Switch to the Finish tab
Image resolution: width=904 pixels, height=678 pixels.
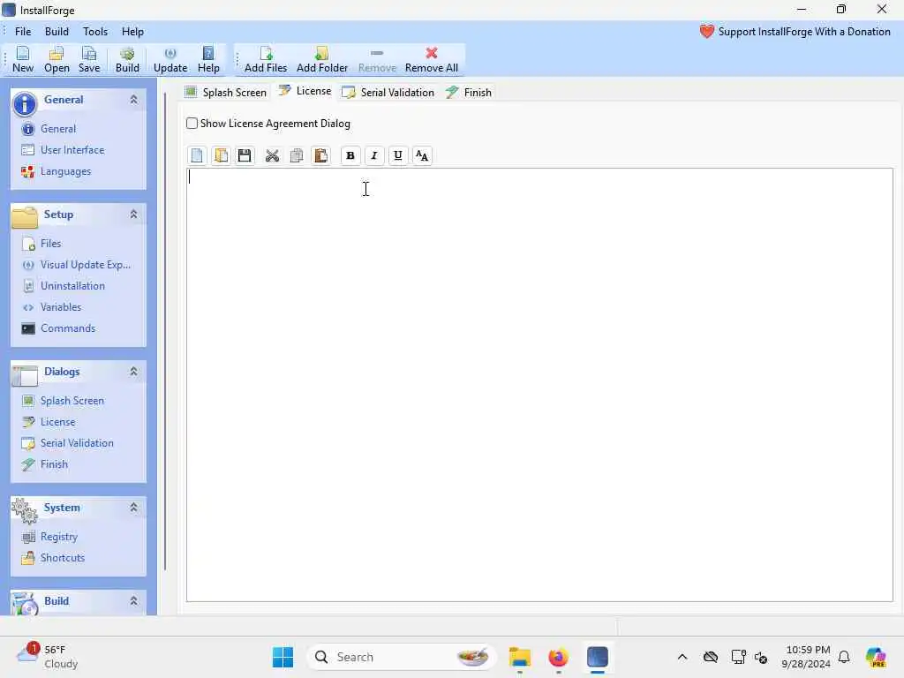(469, 92)
